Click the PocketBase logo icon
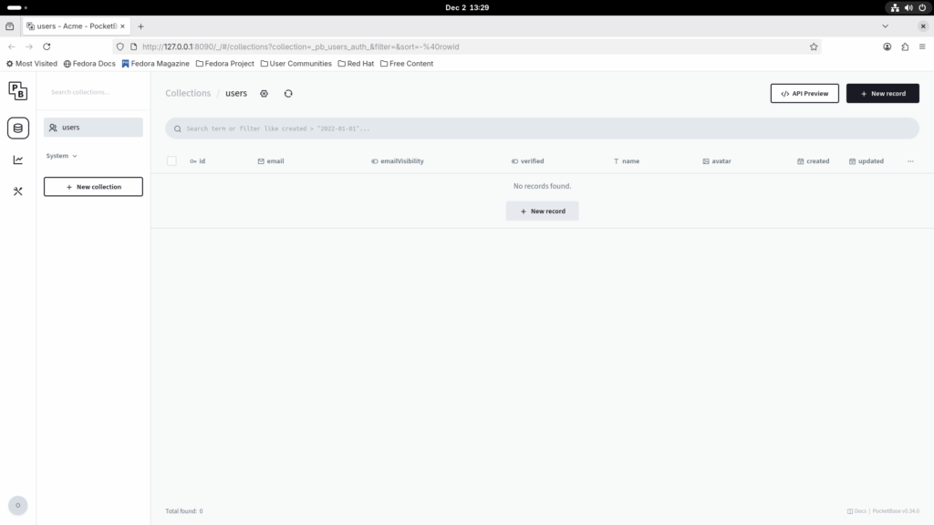Screen dimensions: 934x525 [18, 91]
